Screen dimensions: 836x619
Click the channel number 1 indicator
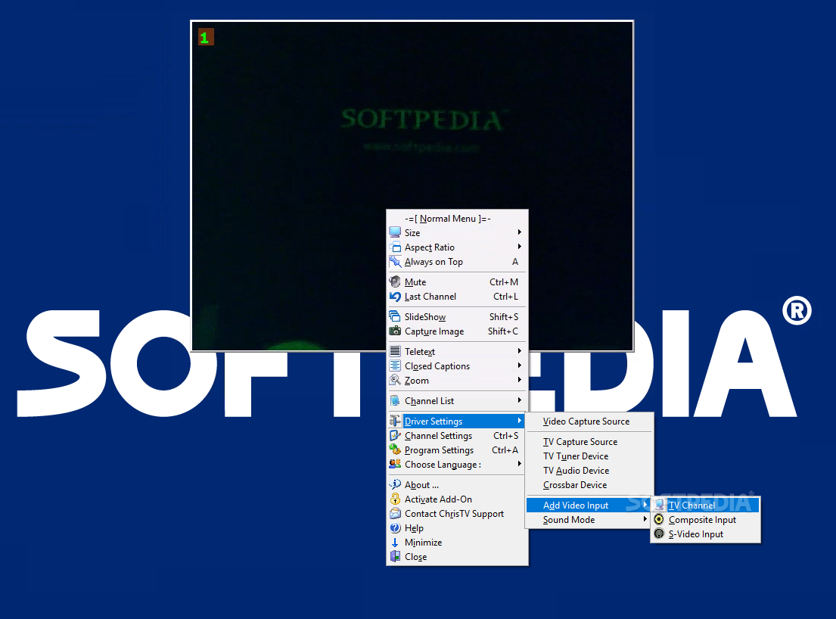click(206, 37)
